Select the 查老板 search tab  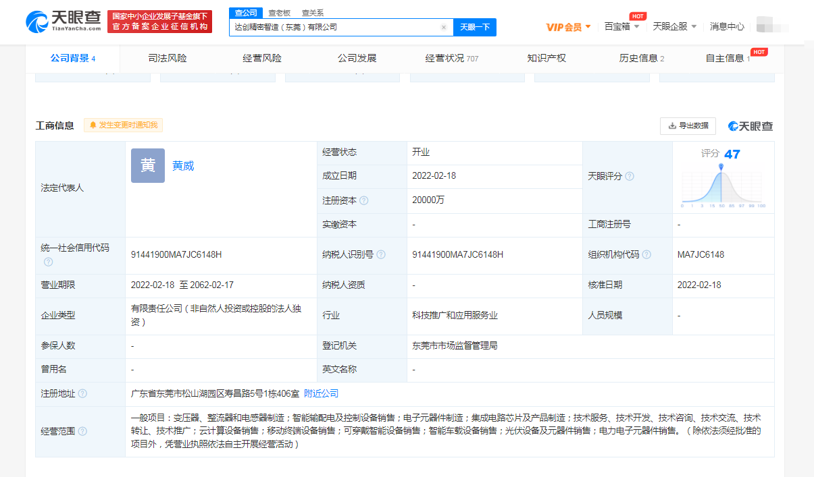coord(279,13)
